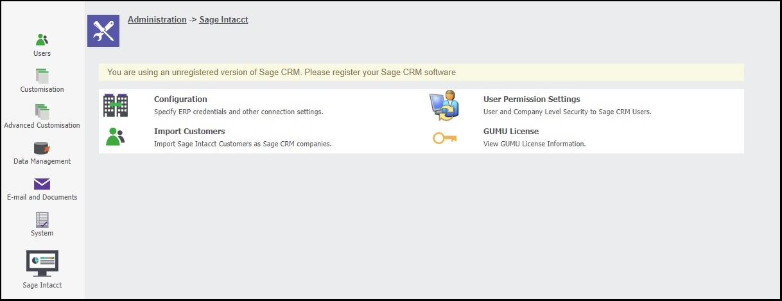Click the Sage Intacct monitor icon
This screenshot has width=782, height=301.
pyautogui.click(x=42, y=263)
